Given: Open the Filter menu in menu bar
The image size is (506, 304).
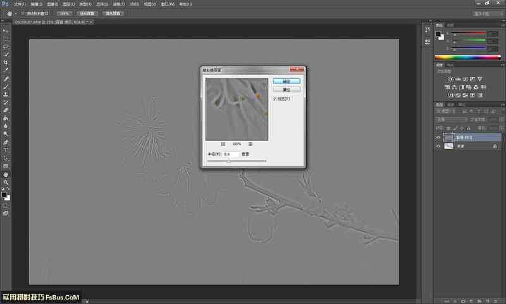Looking at the screenshot, I should (x=116, y=4).
